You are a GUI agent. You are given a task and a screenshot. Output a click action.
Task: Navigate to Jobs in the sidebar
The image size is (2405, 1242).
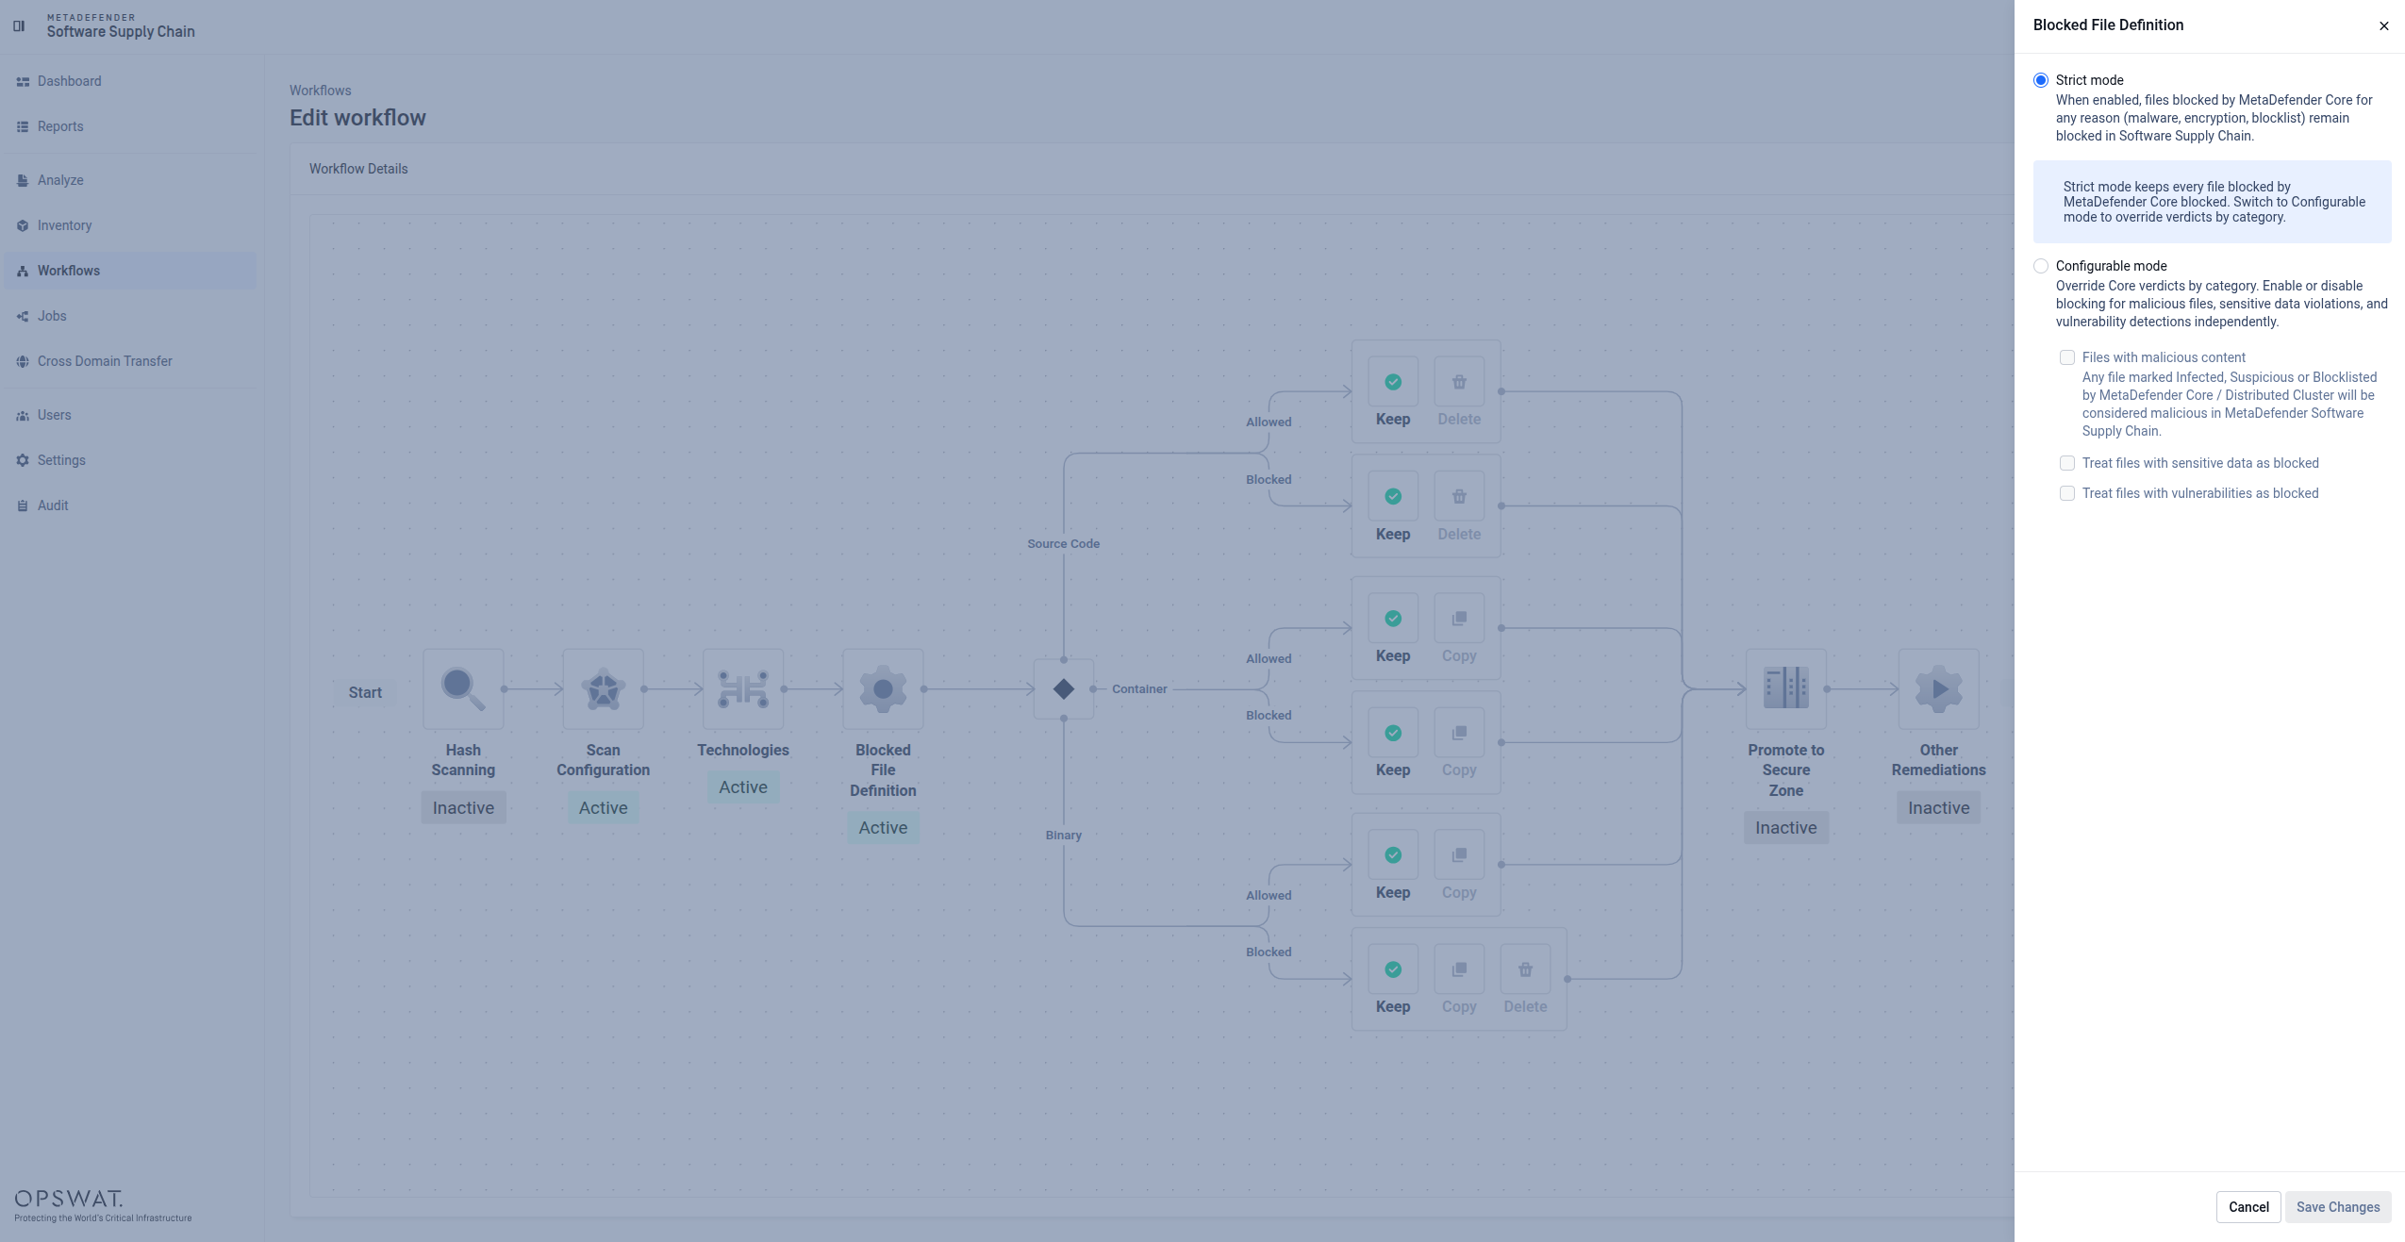tap(130, 316)
